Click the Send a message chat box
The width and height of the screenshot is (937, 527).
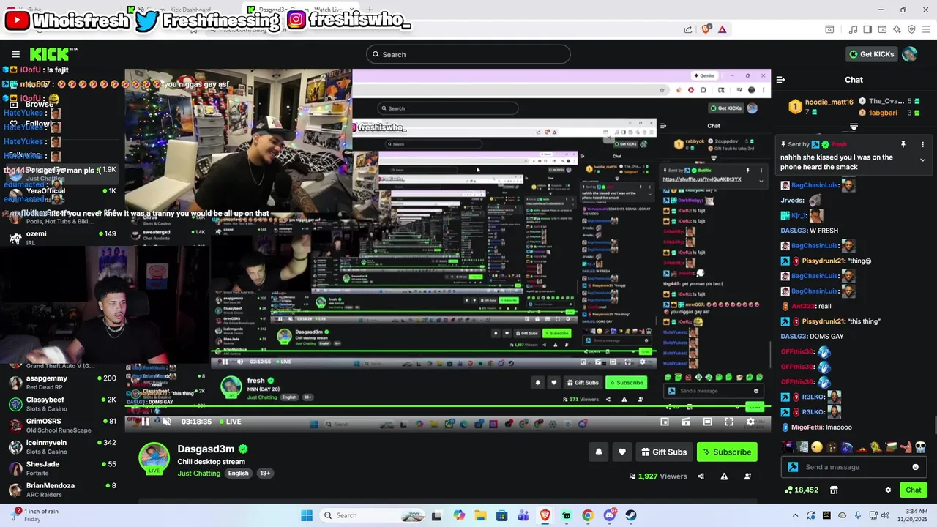[x=854, y=467]
